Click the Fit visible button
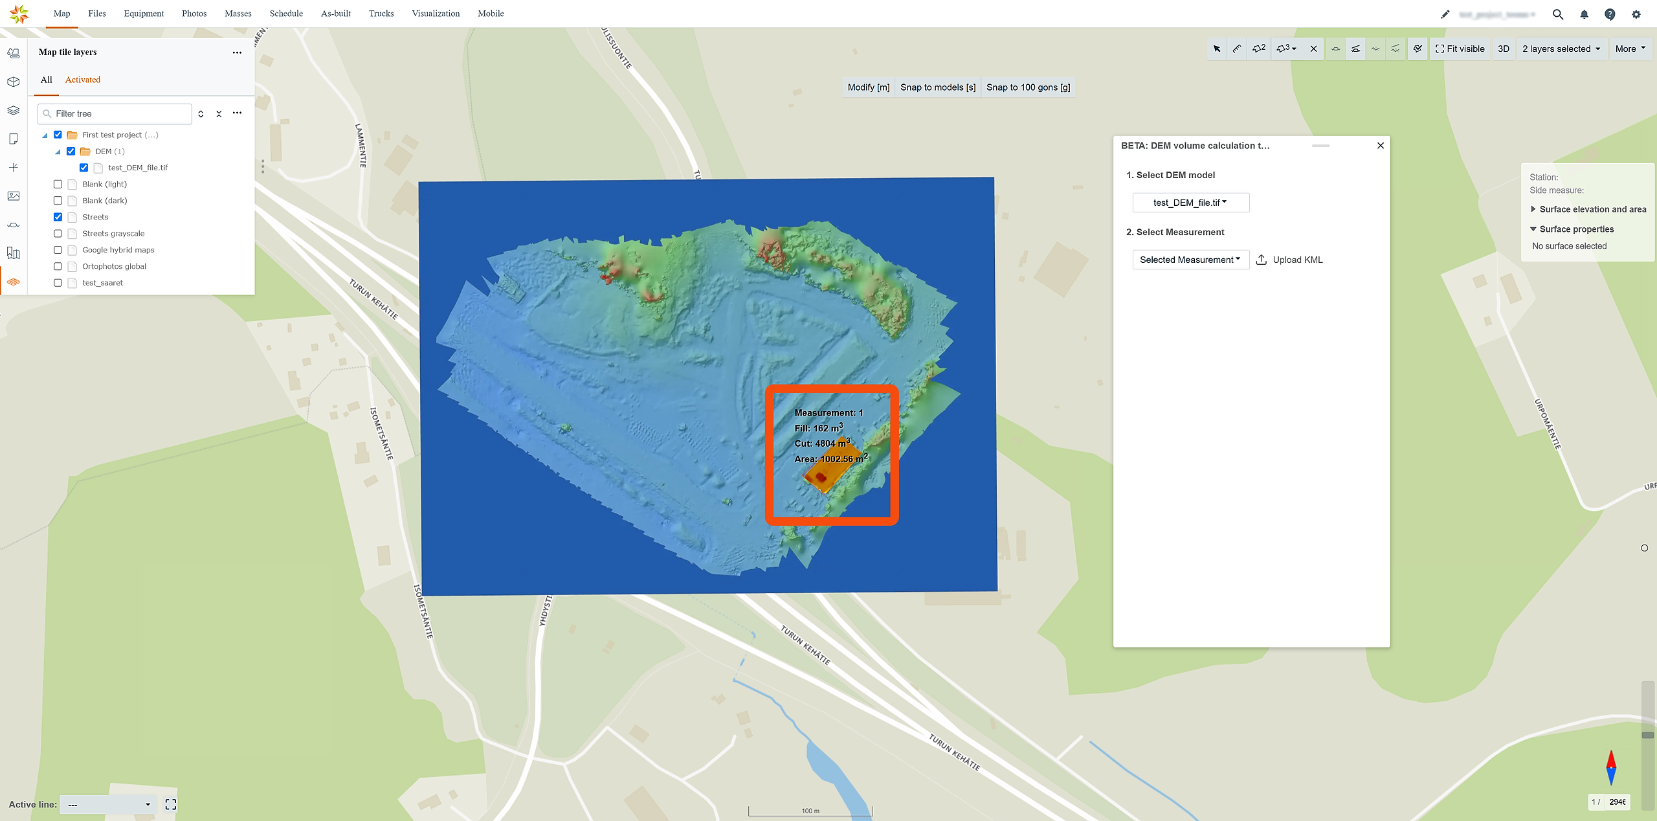 click(1460, 49)
